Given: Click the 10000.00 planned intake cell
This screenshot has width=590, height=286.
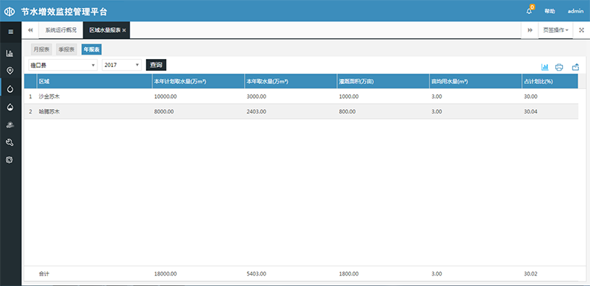Looking at the screenshot, I should (x=165, y=97).
